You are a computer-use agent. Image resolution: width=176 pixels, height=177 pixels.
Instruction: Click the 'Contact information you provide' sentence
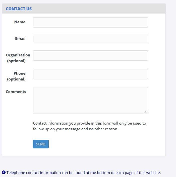[89, 123]
